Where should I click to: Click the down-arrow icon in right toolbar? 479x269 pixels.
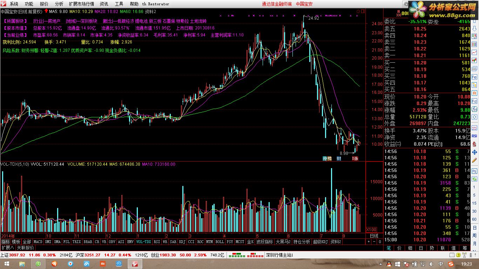coord(474,28)
